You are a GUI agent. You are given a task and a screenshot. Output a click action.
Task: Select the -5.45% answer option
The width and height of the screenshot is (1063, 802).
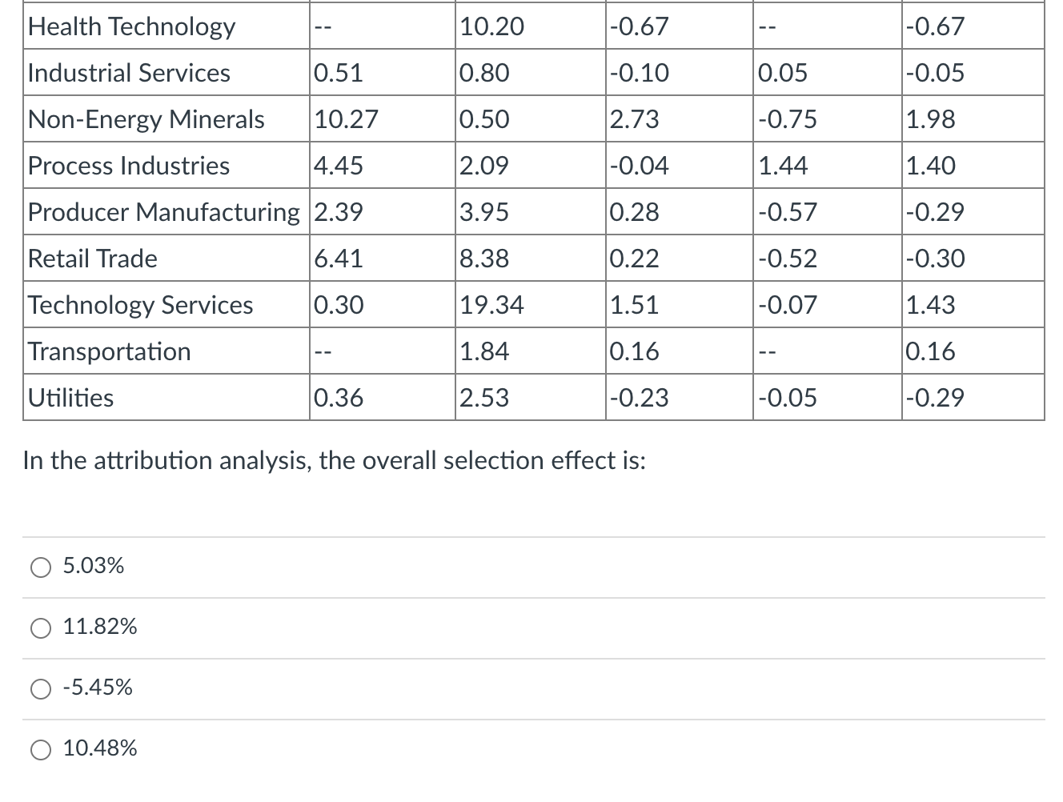point(40,688)
